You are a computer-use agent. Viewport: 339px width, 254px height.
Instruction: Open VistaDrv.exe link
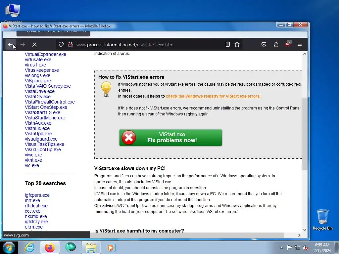pyautogui.click(x=38, y=97)
